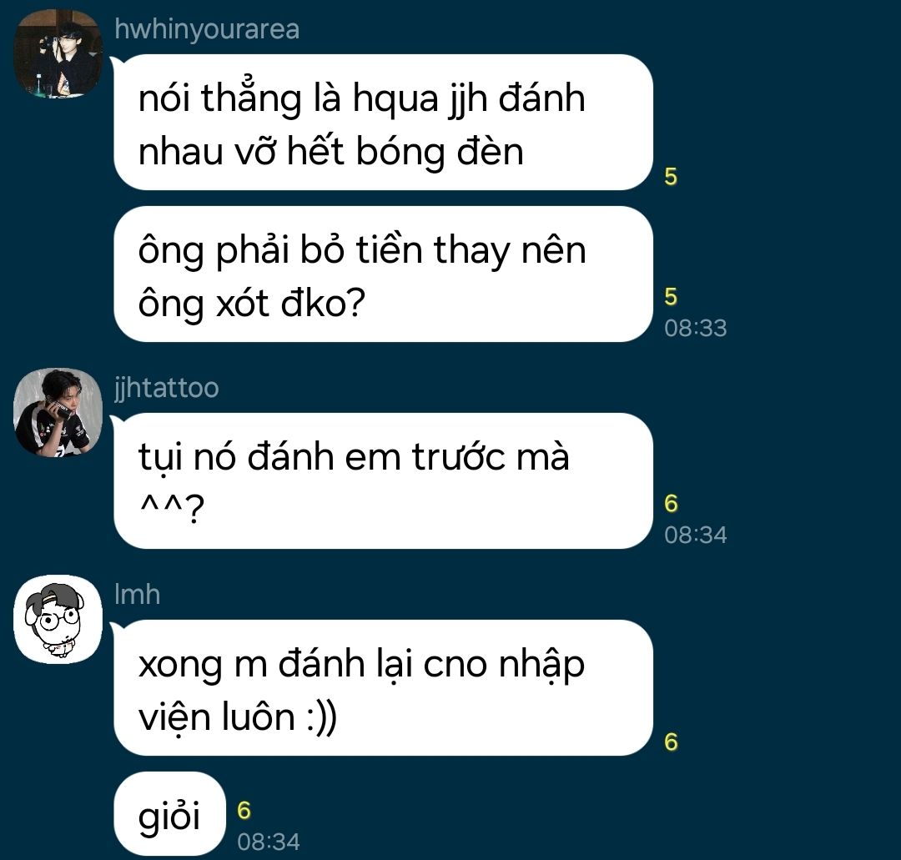Select message 'nói thẳng là hqua jjh đánh nhau'
Screen dimensions: 901x860
click(383, 123)
